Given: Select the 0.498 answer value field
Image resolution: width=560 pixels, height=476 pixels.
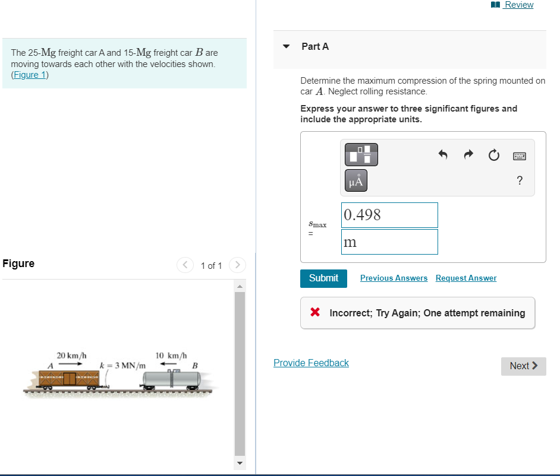Looking at the screenshot, I should (x=389, y=215).
